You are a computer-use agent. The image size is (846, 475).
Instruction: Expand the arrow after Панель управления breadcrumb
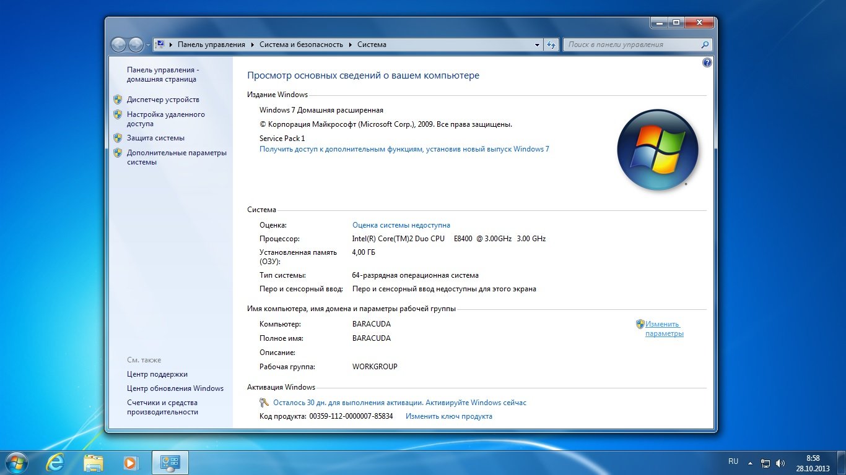coord(253,45)
